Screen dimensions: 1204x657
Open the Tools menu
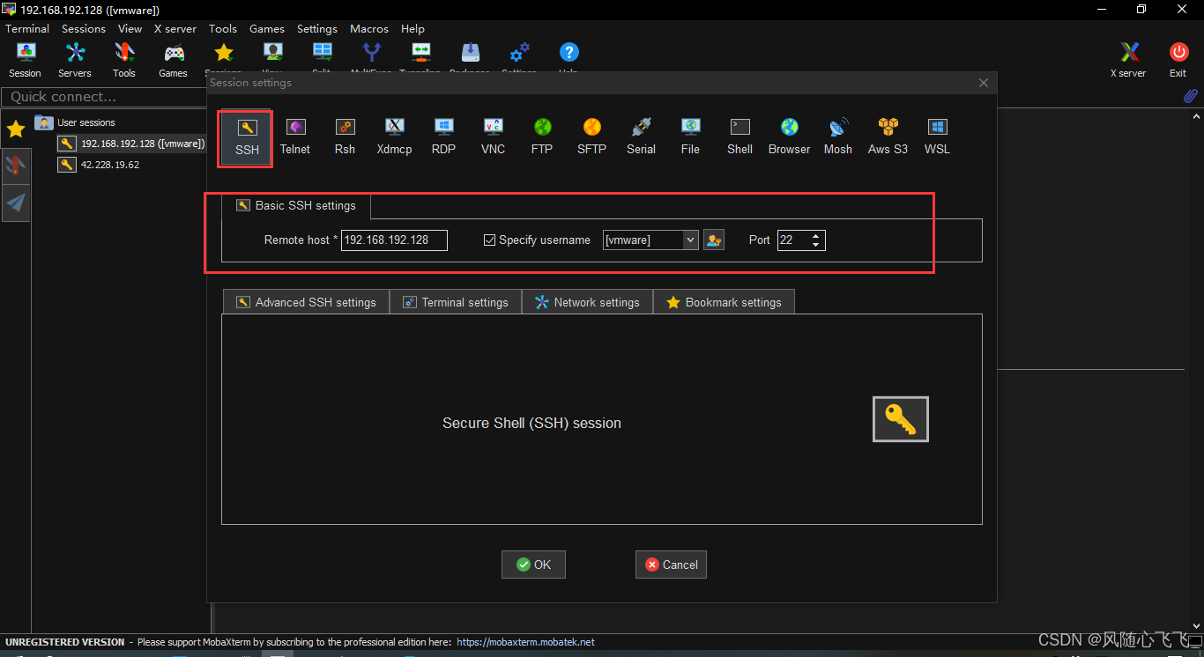pos(223,28)
